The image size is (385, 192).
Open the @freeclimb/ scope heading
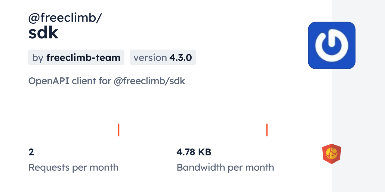(65, 18)
